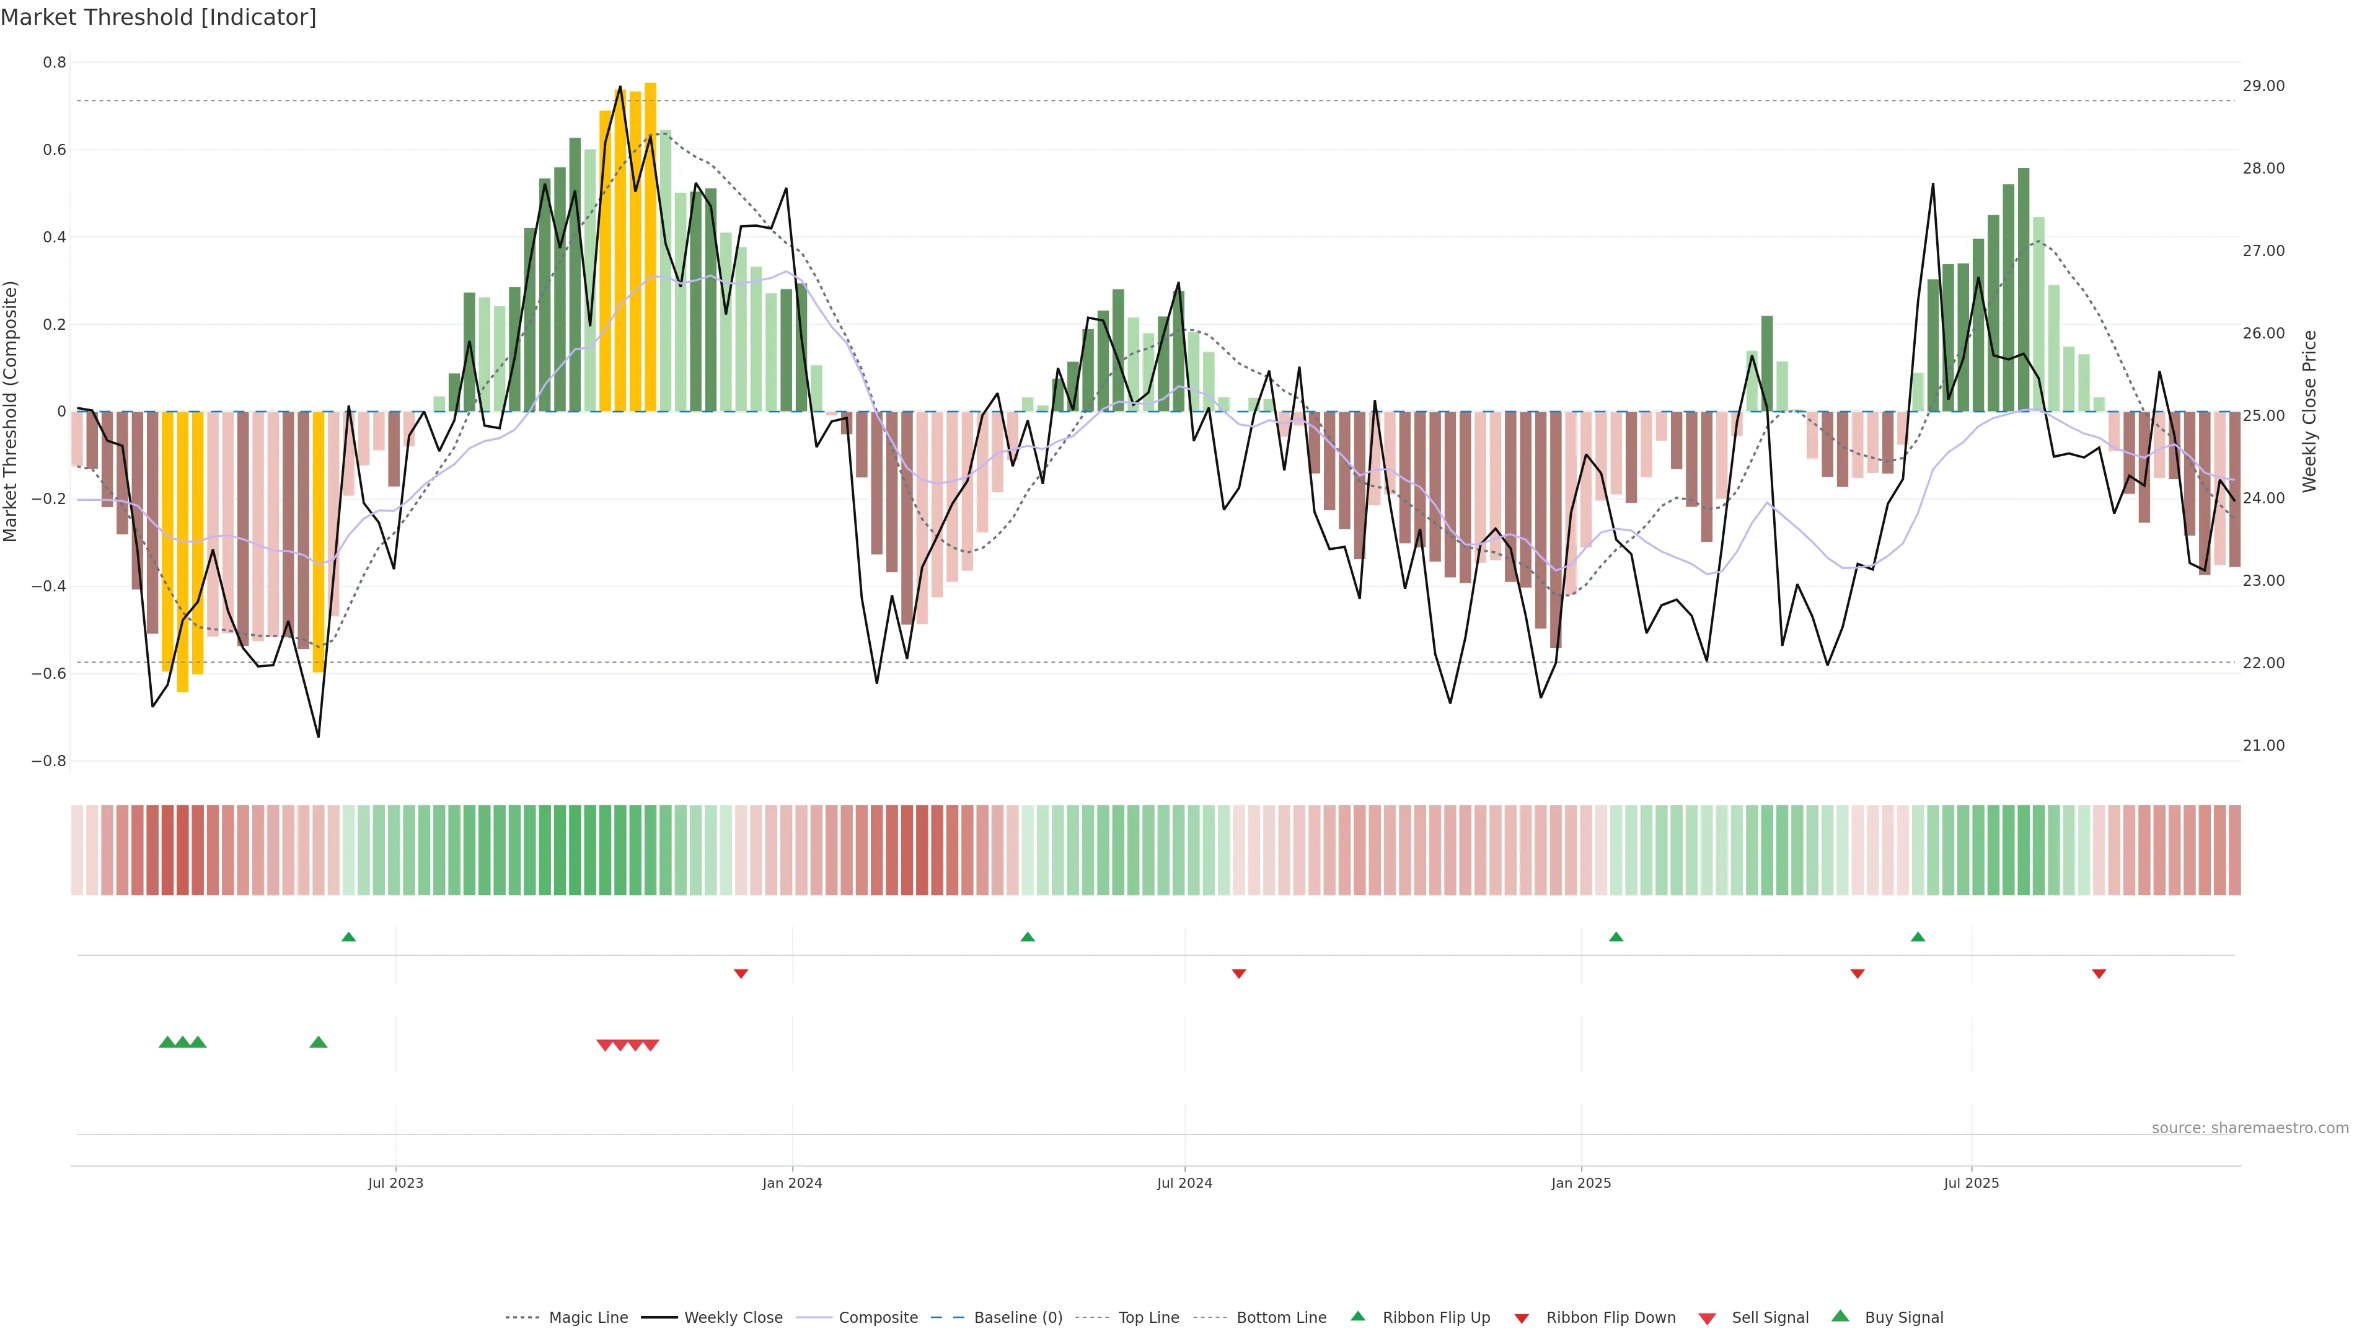The image size is (2380, 1339).
Task: Toggle Baseline (0) legend entry
Action: 1017,1318
